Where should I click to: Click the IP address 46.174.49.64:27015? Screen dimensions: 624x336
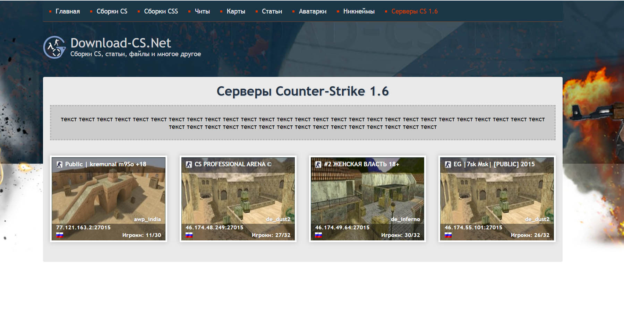(342, 228)
